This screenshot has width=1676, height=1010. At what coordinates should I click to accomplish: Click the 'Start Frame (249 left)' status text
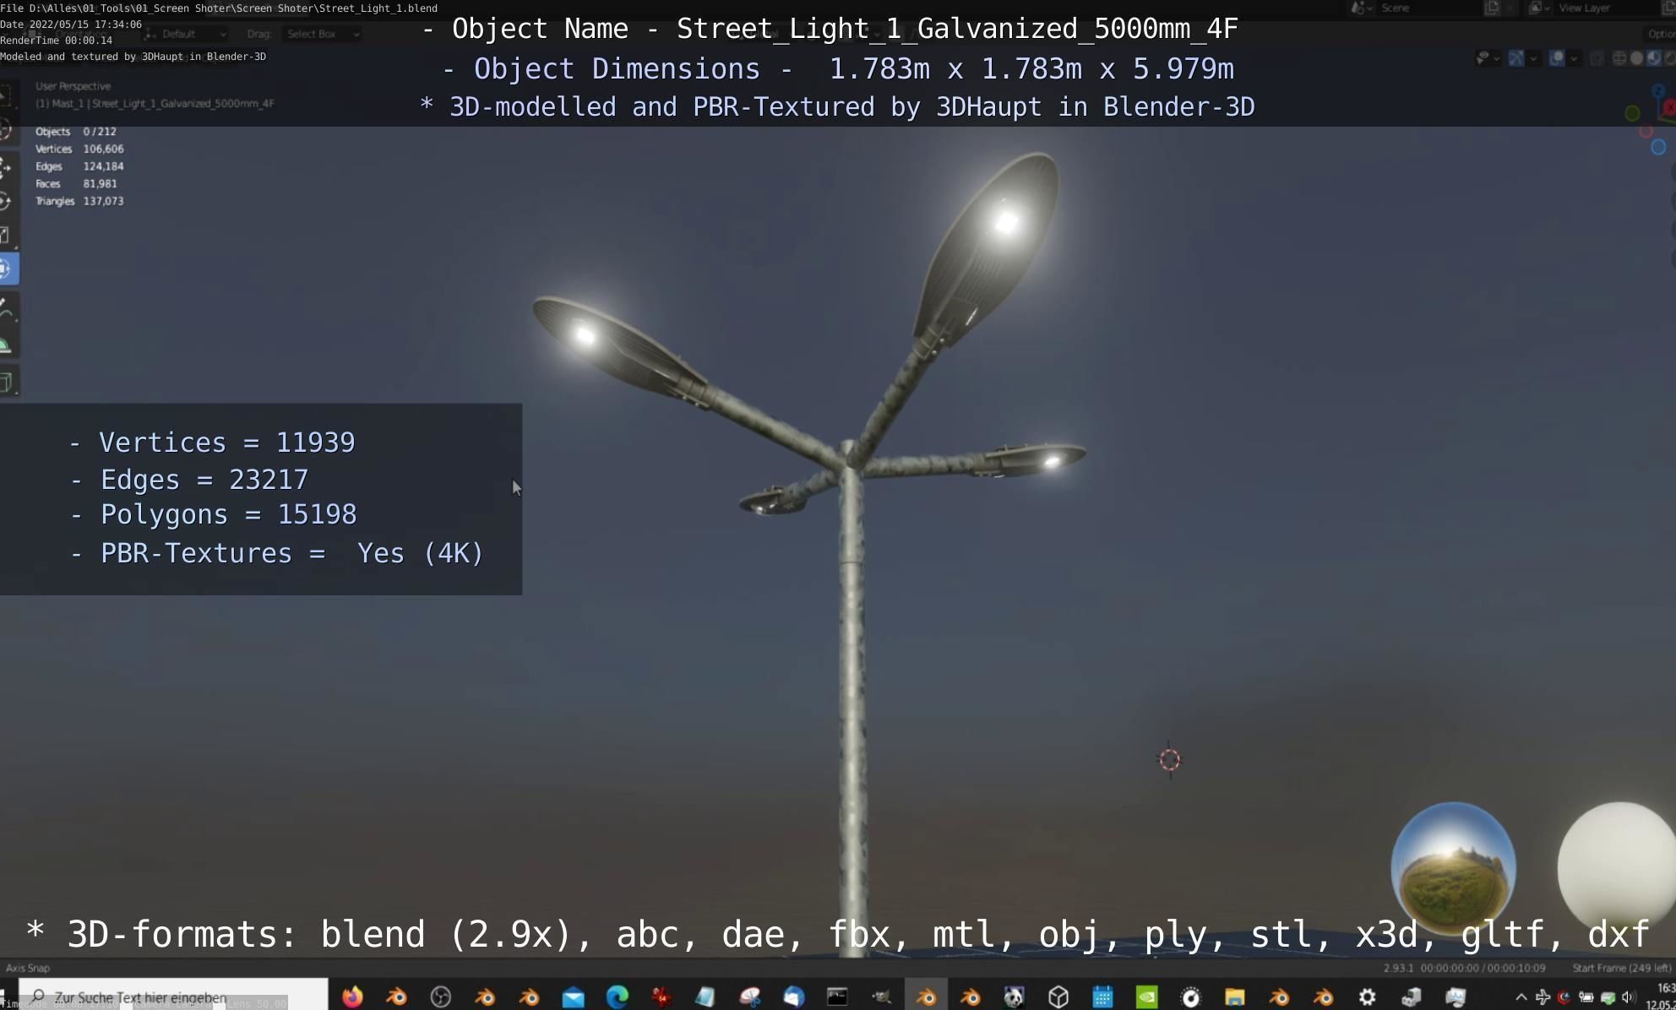point(1621,968)
